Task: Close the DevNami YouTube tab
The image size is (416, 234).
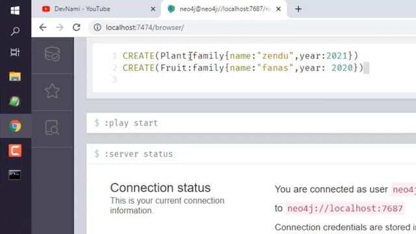Action: (x=153, y=9)
